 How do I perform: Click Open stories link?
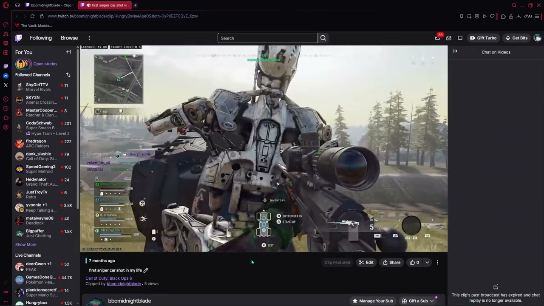tap(45, 64)
